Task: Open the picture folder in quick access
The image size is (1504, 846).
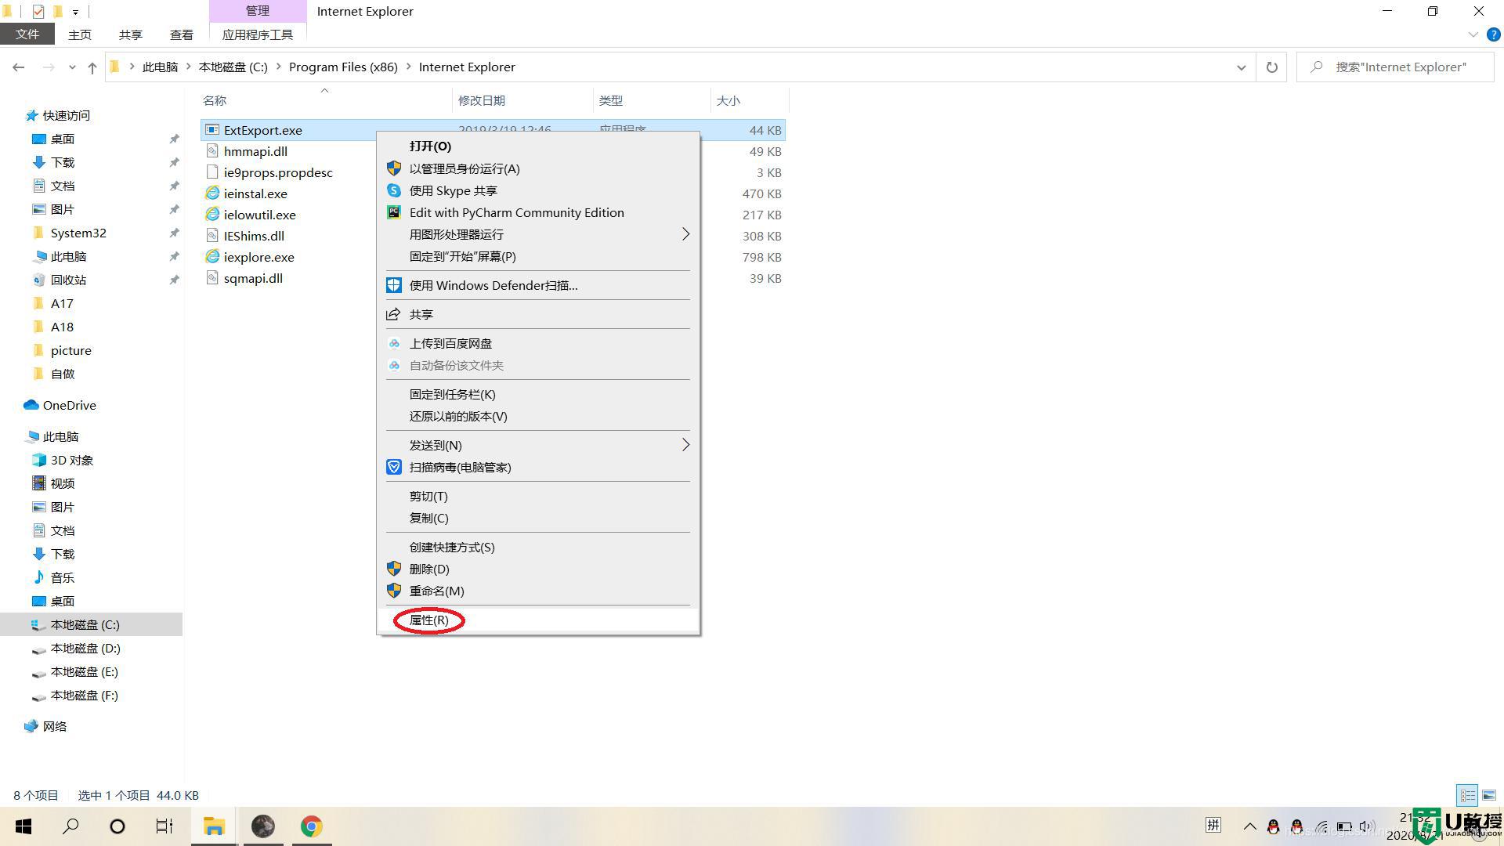Action: pos(70,350)
